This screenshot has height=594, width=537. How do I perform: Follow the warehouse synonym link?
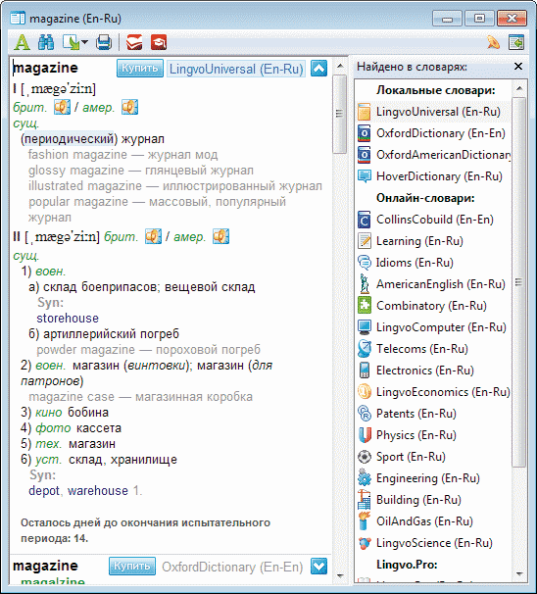coord(97,491)
